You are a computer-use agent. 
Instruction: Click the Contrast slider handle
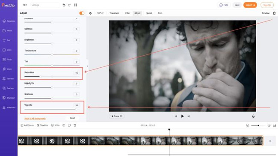52,33
